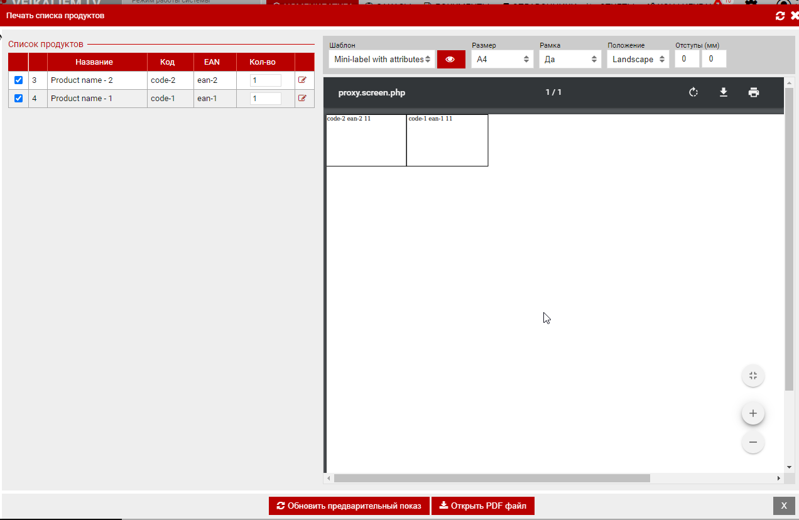Viewport: 799px width, 520px height.
Task: Open the Шаблон template dropdown
Action: coord(381,59)
